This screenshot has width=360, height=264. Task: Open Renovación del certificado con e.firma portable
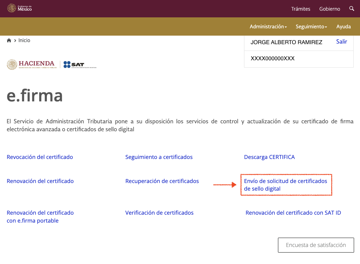(x=40, y=217)
